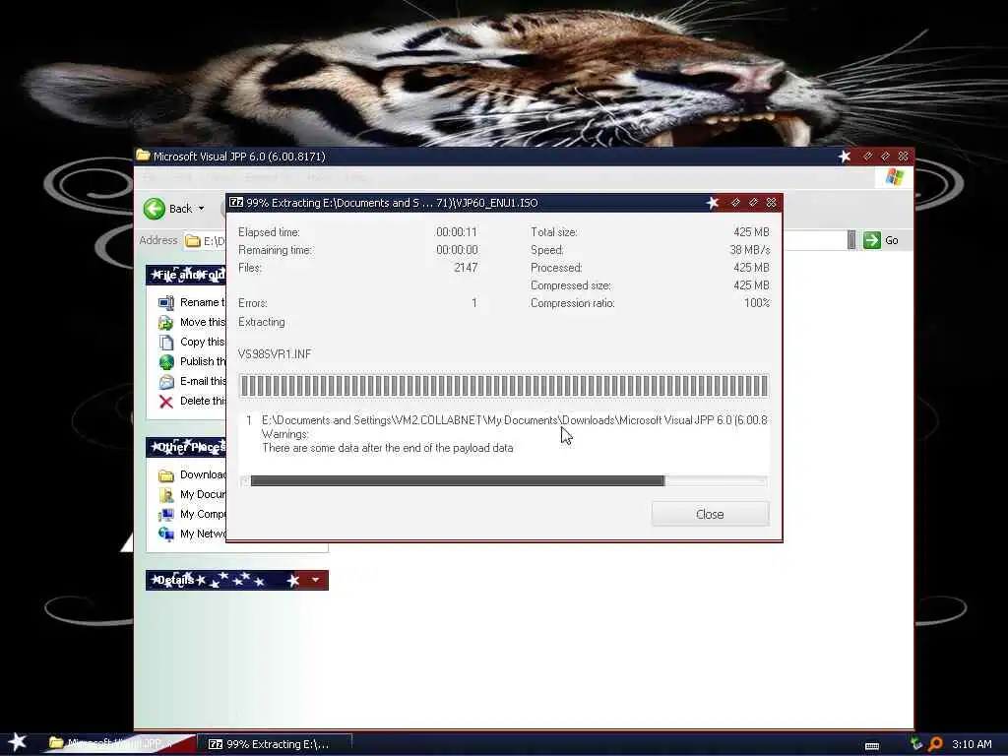1008x756 pixels.
Task: Open the Explorer address bar dropdown
Action: [851, 240]
